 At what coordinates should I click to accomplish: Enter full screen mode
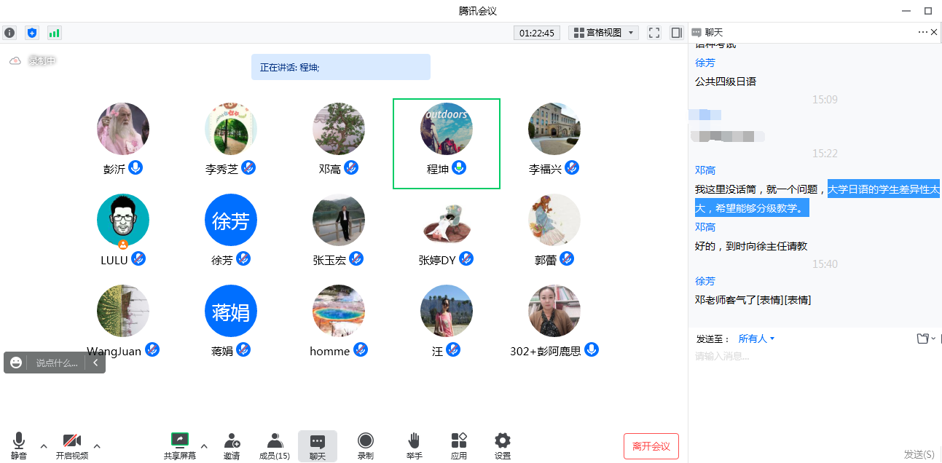[x=653, y=33]
